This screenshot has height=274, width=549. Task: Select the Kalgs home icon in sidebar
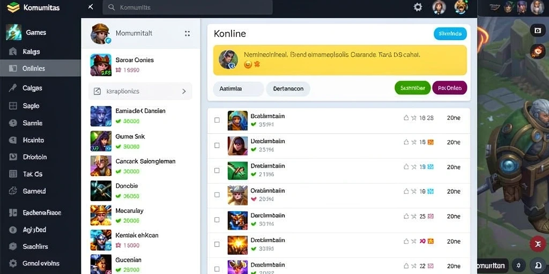click(x=13, y=52)
